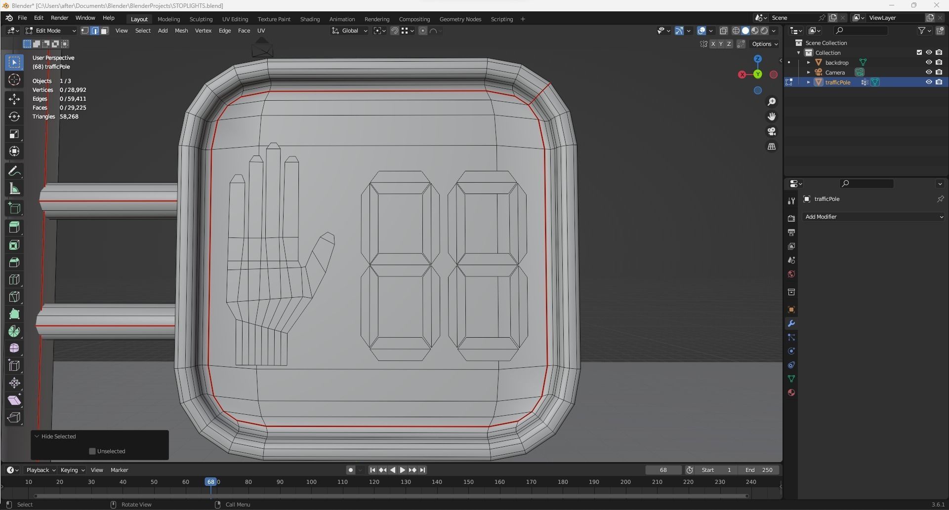The image size is (949, 510).
Task: Switch perspective/orthographic with grid icon
Action: click(x=772, y=147)
